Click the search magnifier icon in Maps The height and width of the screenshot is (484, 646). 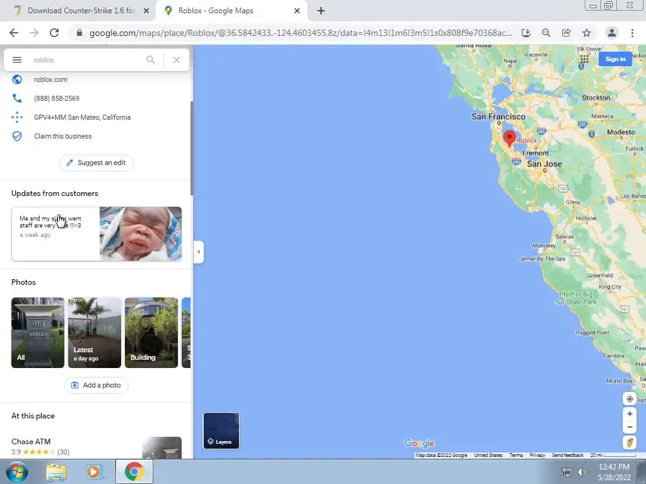tap(151, 60)
